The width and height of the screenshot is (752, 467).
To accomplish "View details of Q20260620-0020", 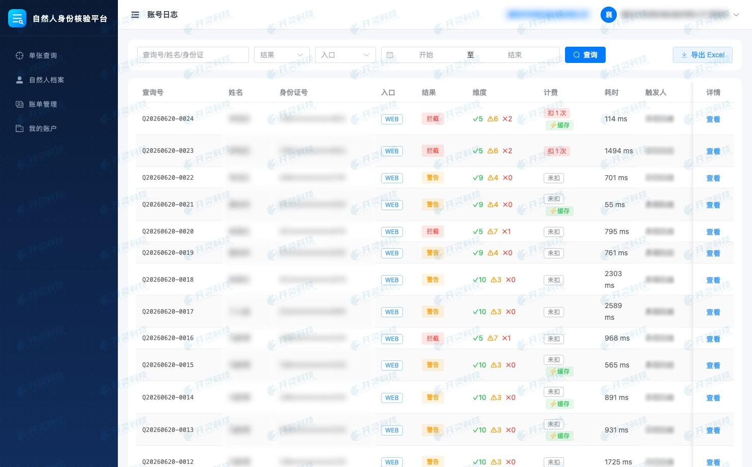I will click(713, 232).
